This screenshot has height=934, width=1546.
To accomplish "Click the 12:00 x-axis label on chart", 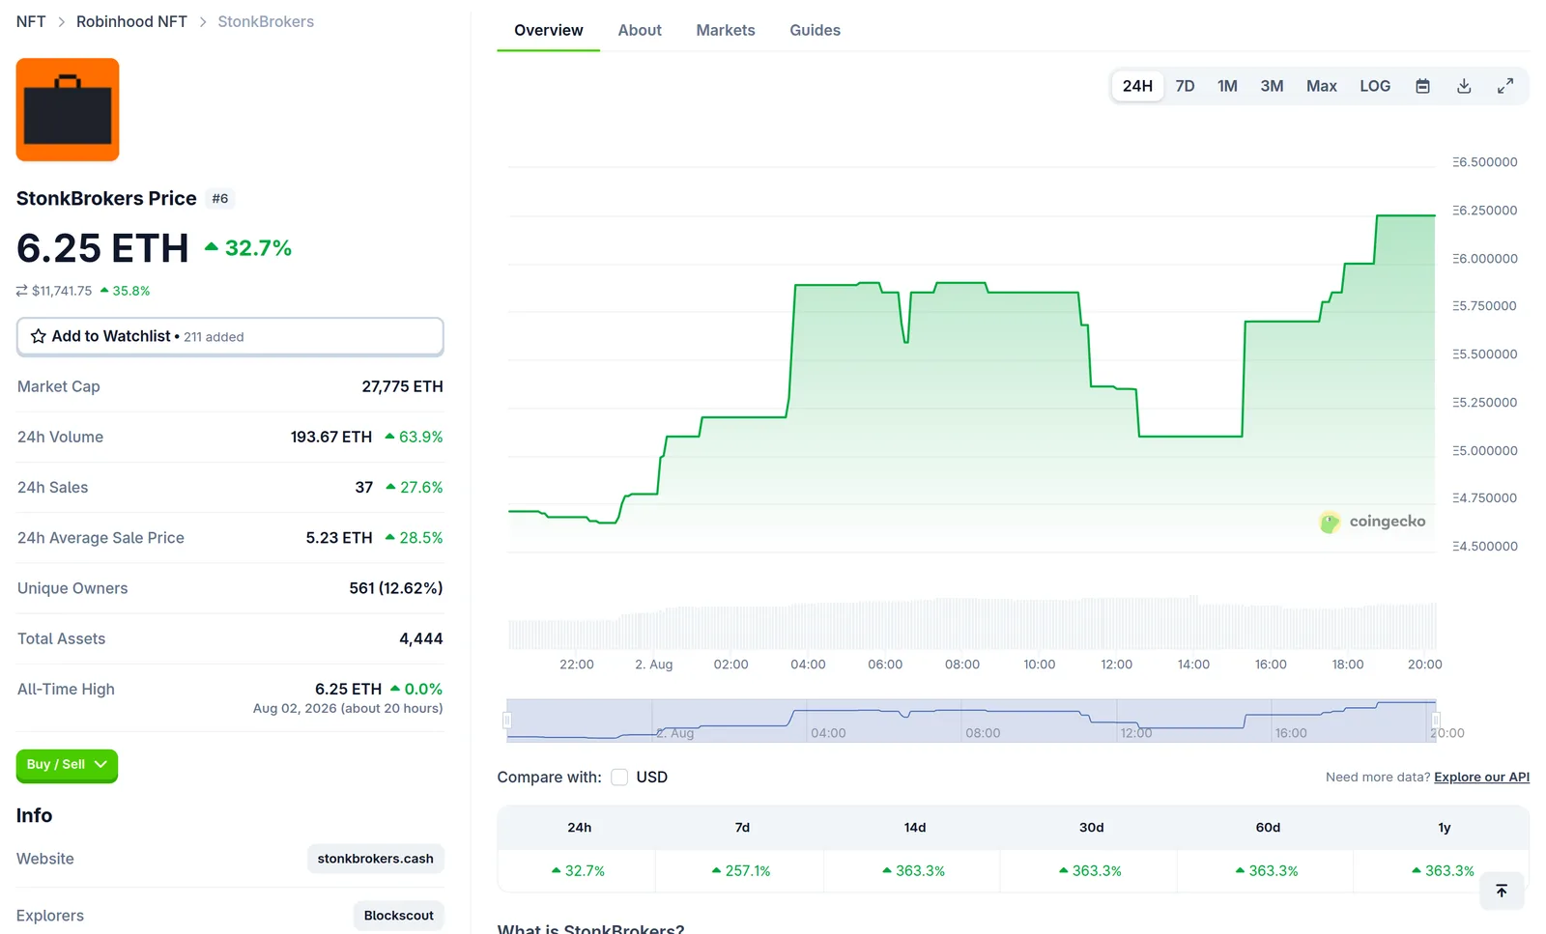I will pyautogui.click(x=1116, y=665).
